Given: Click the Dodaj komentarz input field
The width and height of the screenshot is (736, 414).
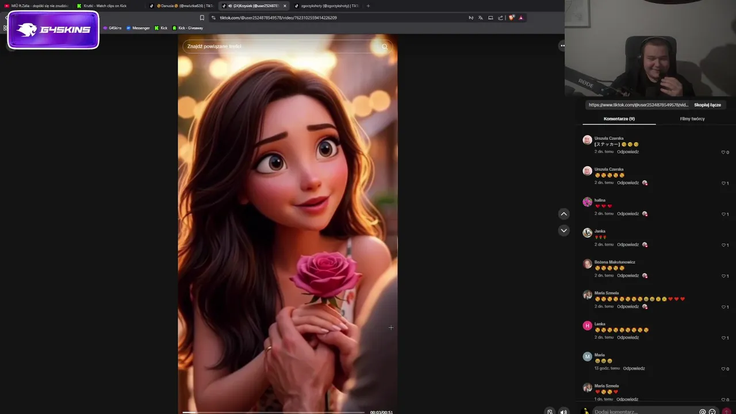Looking at the screenshot, I should click(x=644, y=412).
